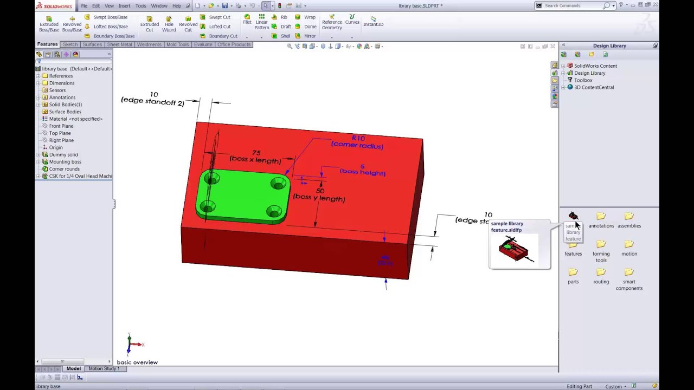694x390 pixels.
Task: Open the Insert menu
Action: pos(124,5)
